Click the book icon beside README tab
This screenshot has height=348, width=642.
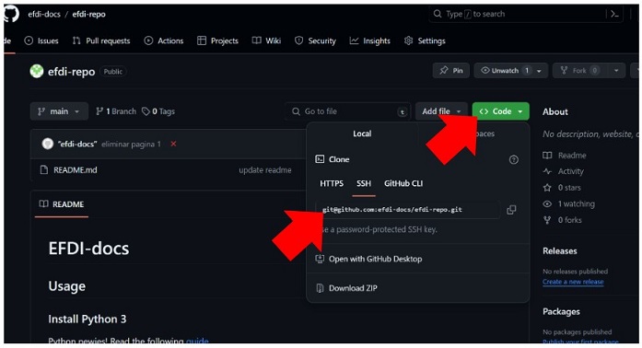[x=43, y=203]
